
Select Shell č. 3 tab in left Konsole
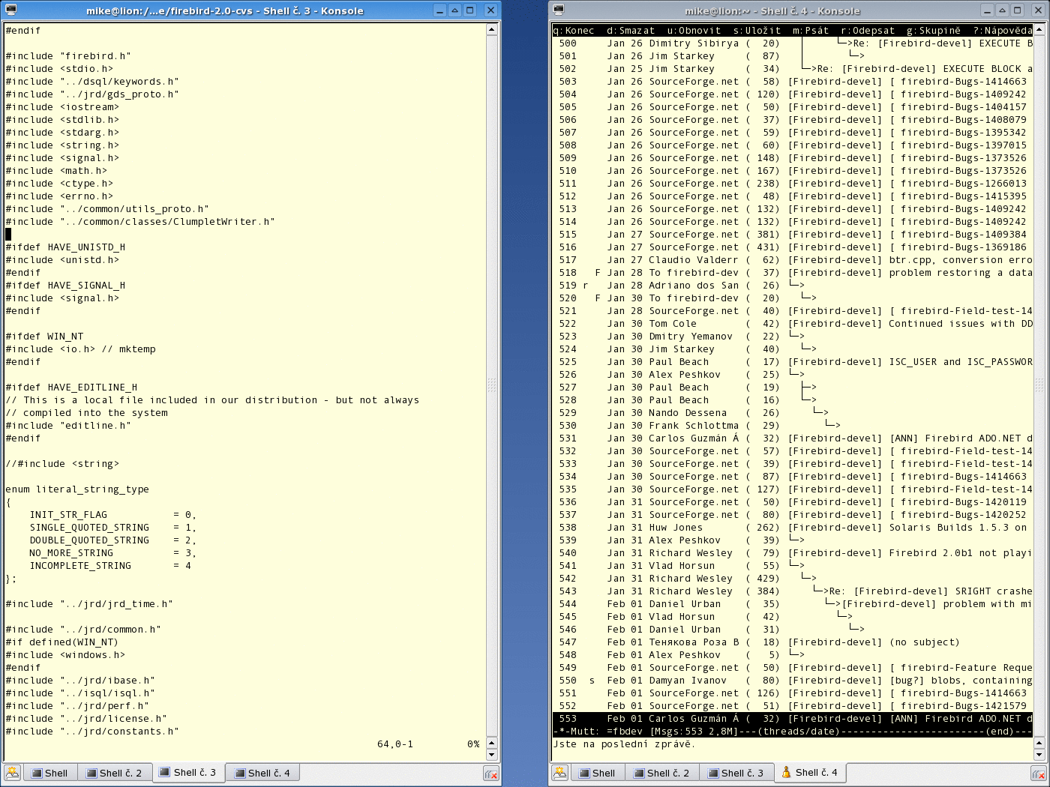click(188, 772)
